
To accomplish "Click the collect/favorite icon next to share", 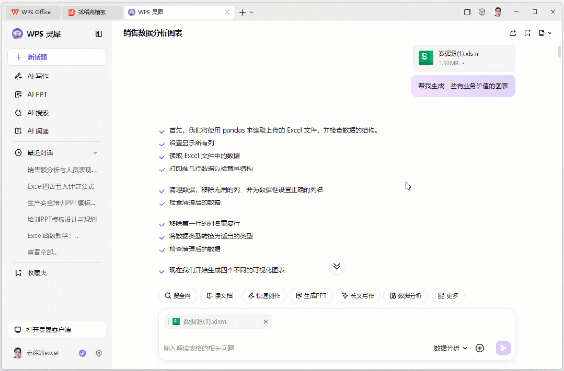I will click(527, 32).
